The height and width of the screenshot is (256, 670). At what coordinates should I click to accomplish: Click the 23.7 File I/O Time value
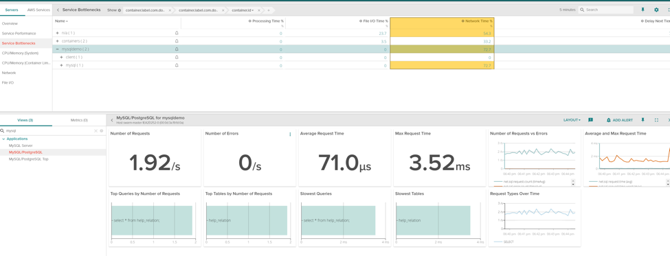(383, 33)
